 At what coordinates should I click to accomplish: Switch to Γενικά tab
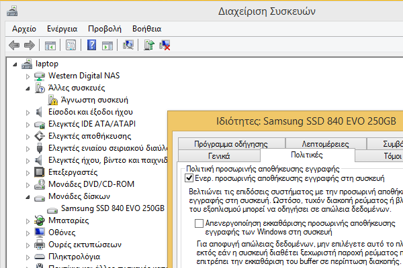pyautogui.click(x=219, y=155)
